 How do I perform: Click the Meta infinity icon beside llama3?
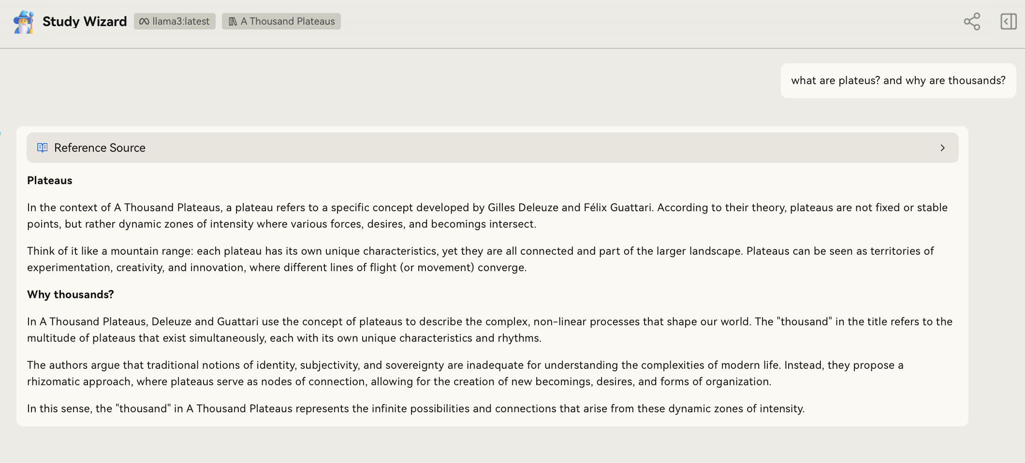point(144,22)
